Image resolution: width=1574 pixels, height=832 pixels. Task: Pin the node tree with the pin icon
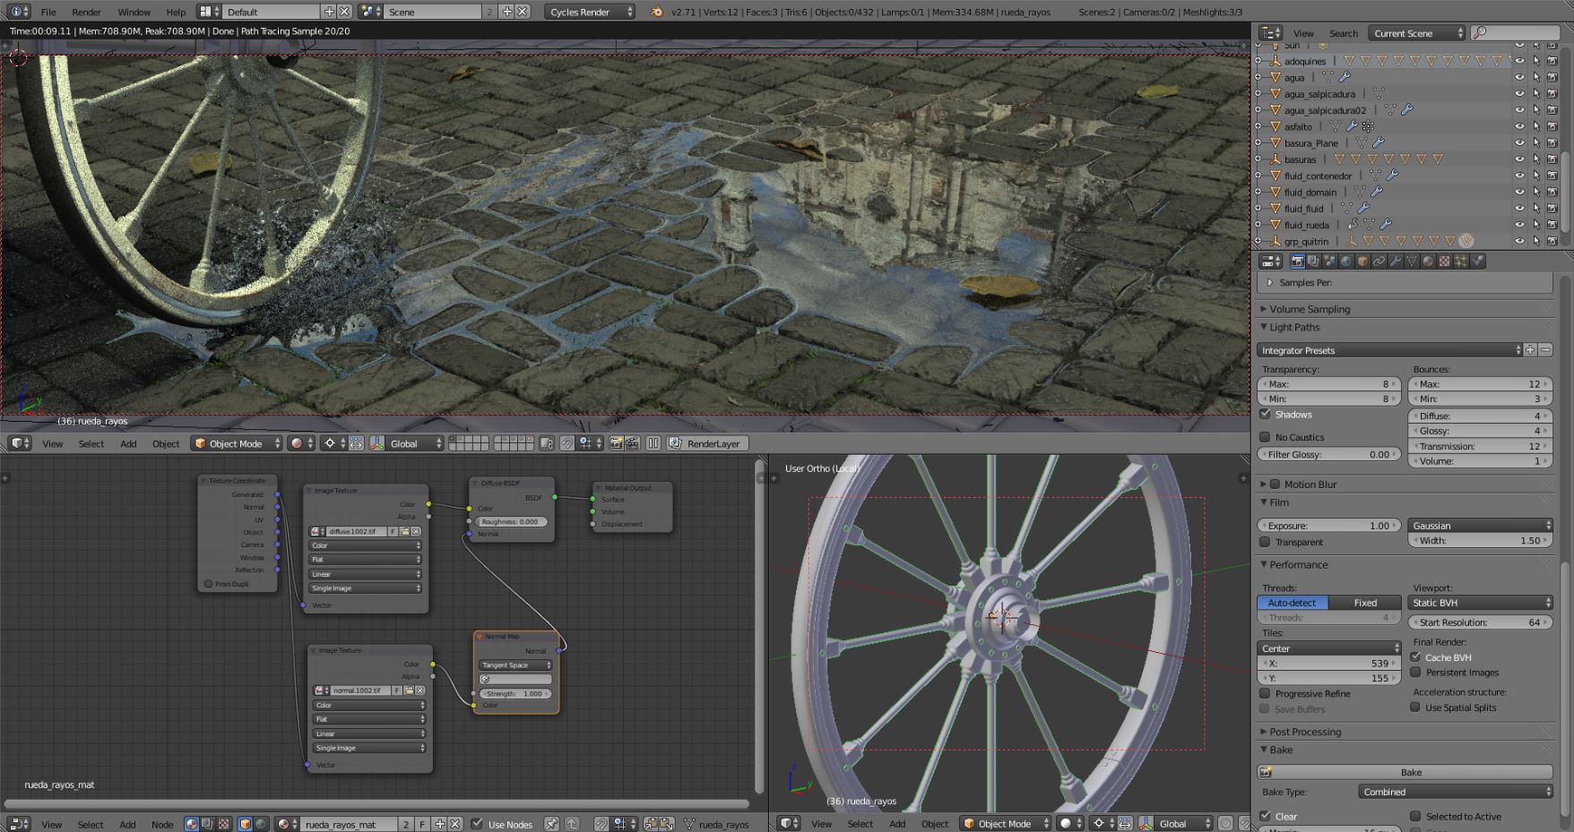tap(551, 824)
